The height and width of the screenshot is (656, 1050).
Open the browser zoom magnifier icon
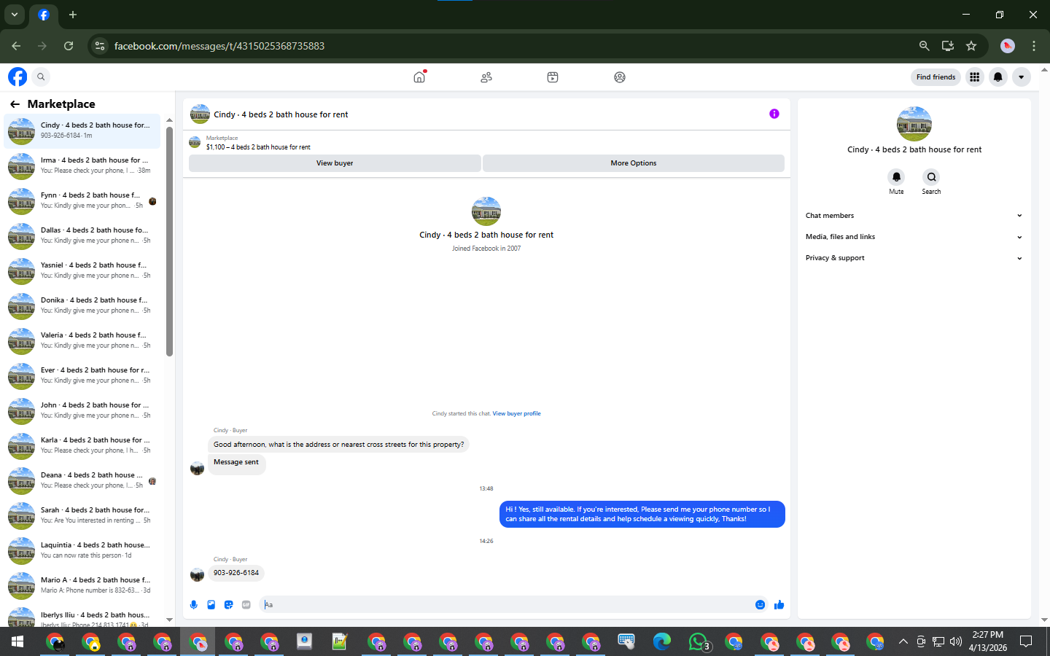(924, 45)
